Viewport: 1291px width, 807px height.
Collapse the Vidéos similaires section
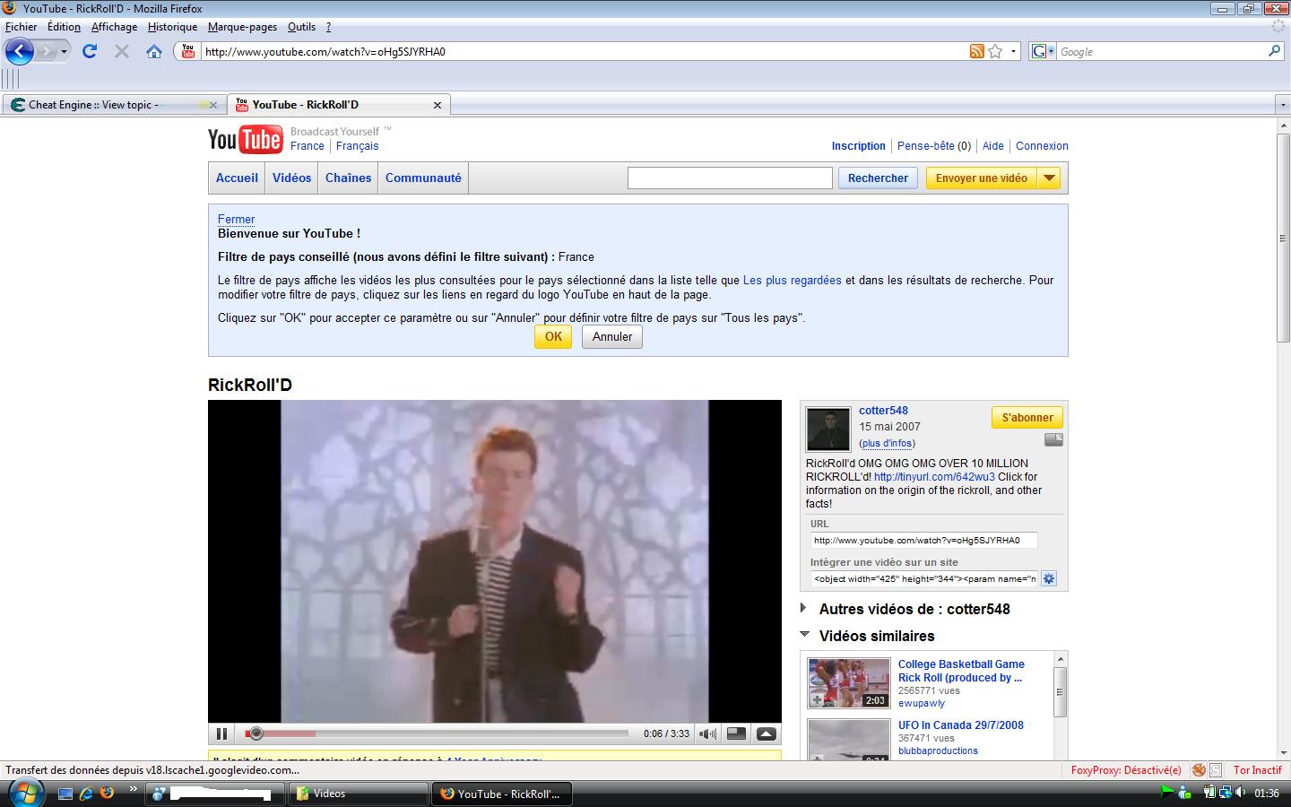803,635
